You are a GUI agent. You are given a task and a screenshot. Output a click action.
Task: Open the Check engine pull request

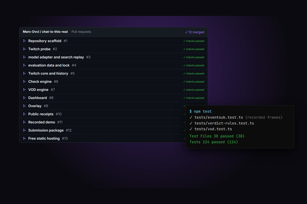(40, 82)
